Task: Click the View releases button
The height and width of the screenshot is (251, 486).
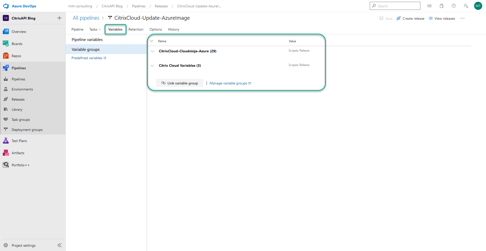Action: pyautogui.click(x=442, y=18)
